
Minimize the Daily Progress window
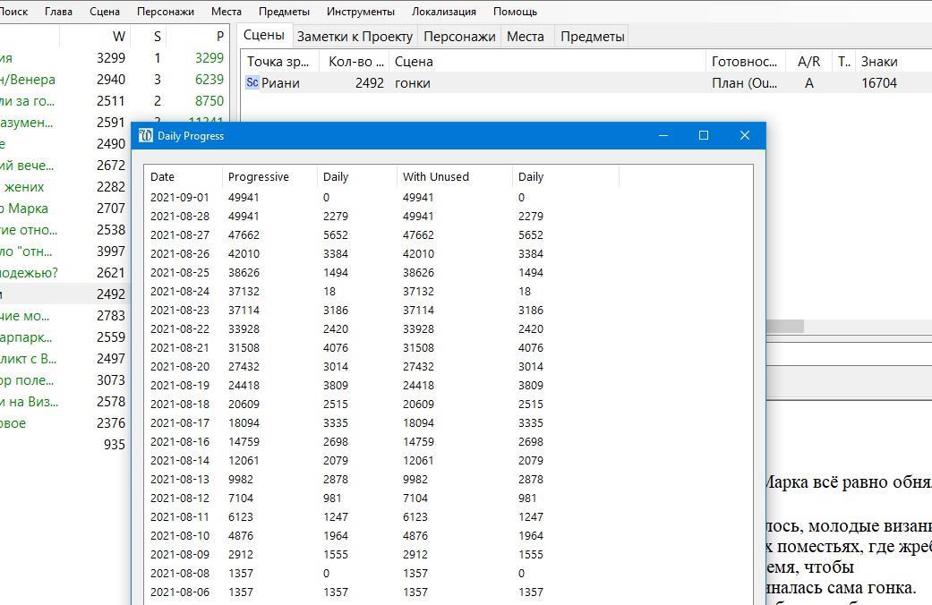tap(663, 135)
